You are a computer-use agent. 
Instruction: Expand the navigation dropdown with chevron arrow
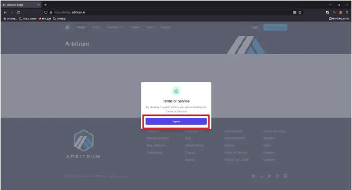(116, 27)
